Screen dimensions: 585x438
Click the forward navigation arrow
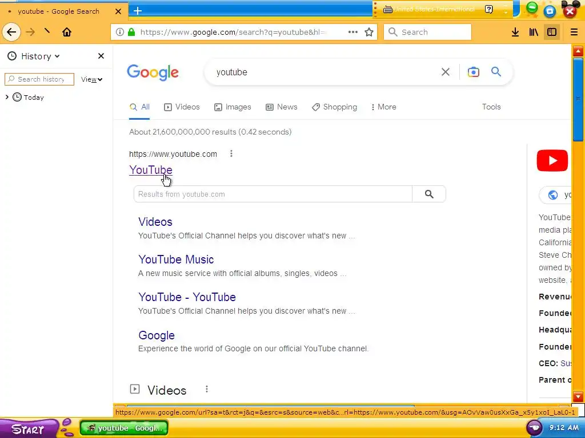(x=30, y=32)
